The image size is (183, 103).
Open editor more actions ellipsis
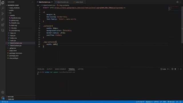[180, 2]
